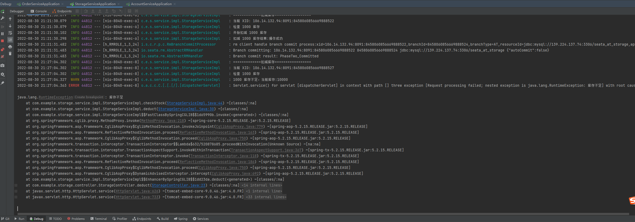
Task: Open the RuntimeException class link
Action: pyautogui.click(x=56, y=97)
